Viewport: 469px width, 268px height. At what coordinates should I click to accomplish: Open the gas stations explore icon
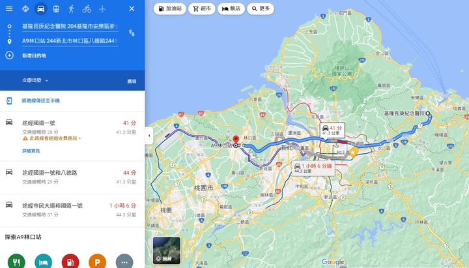coord(70,261)
